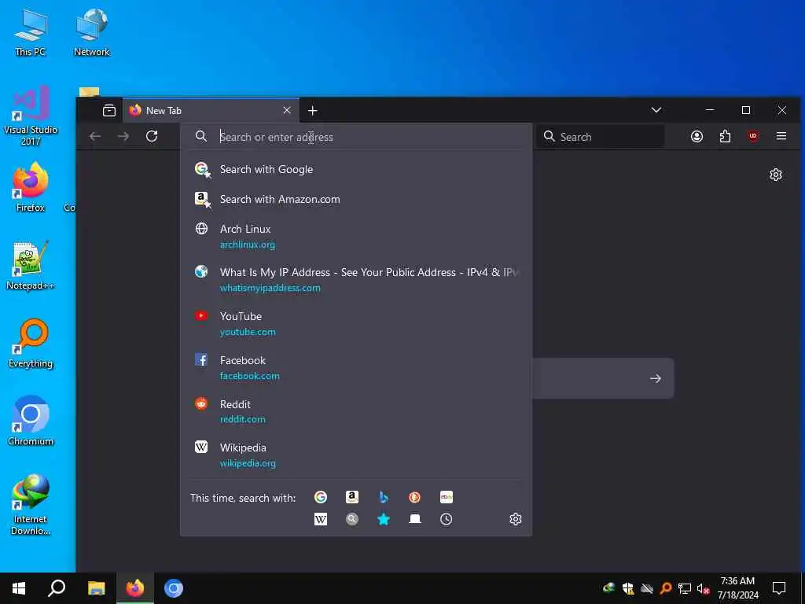
Task: Open the YouTube suggestion
Action: tap(356, 323)
